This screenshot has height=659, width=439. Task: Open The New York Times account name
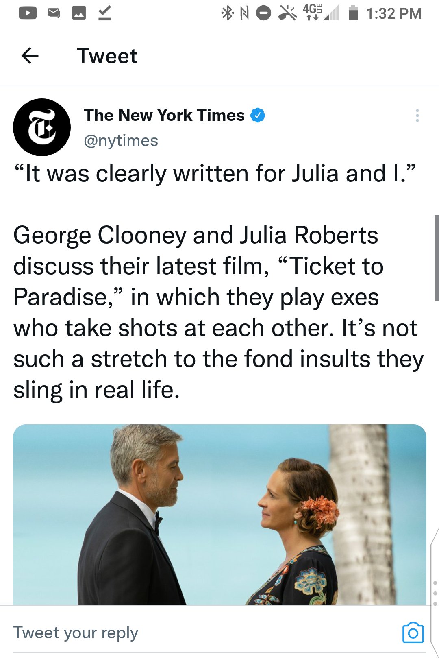pyautogui.click(x=164, y=116)
